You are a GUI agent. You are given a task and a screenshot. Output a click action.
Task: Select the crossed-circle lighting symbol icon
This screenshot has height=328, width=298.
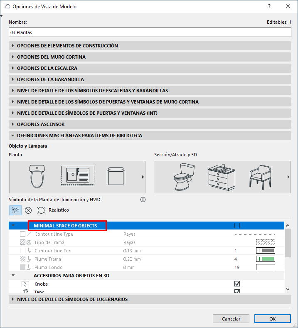pos(28,210)
